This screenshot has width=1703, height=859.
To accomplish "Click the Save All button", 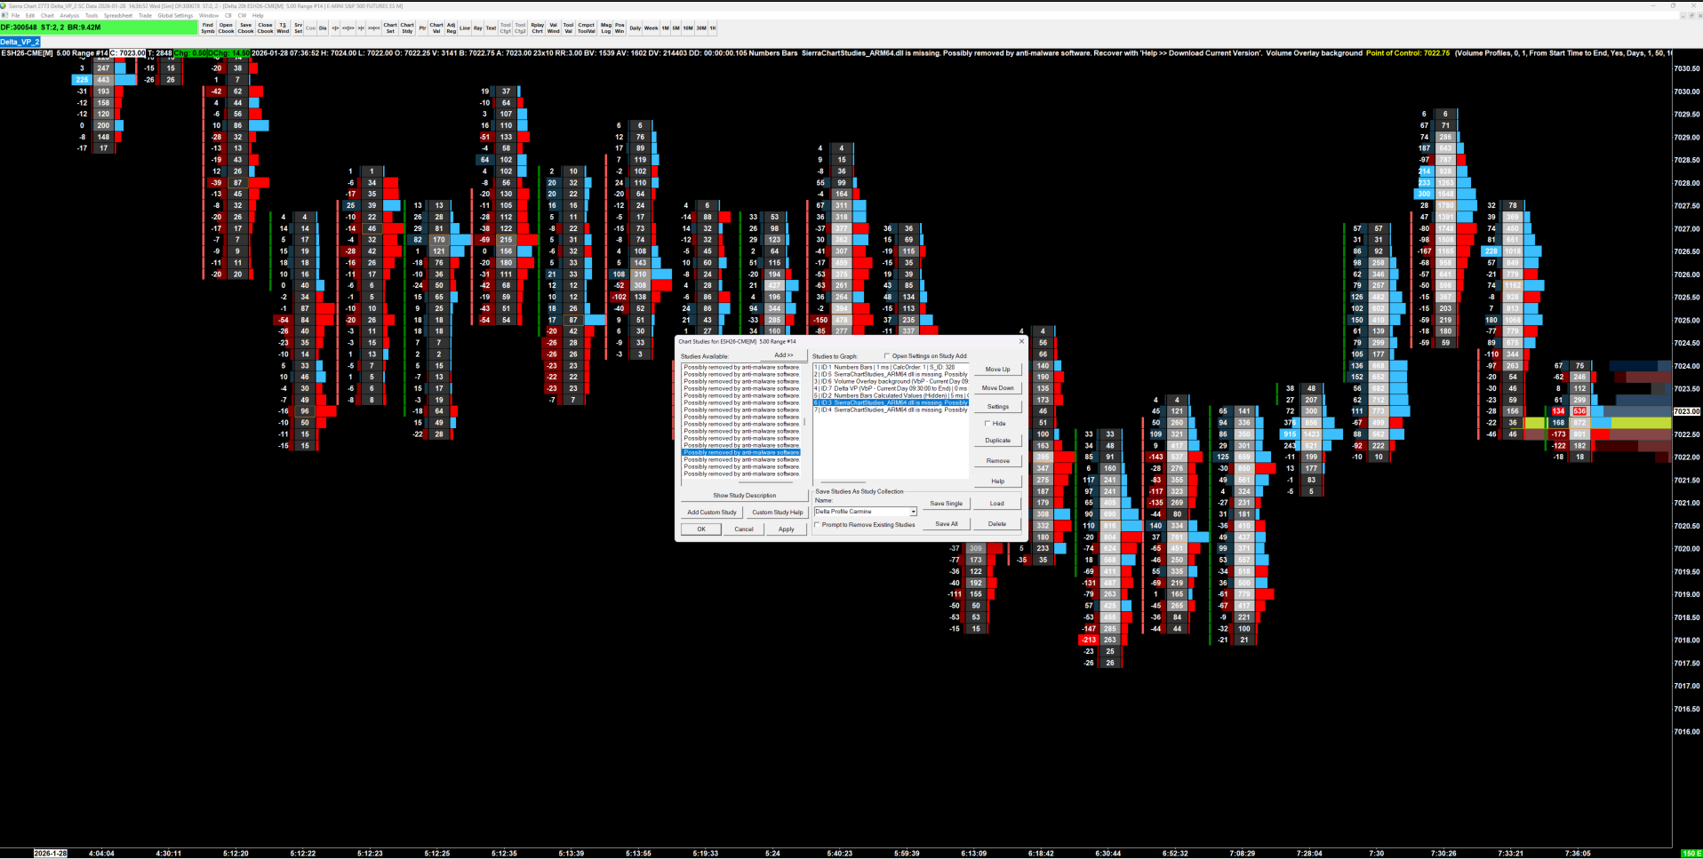I will (x=946, y=523).
